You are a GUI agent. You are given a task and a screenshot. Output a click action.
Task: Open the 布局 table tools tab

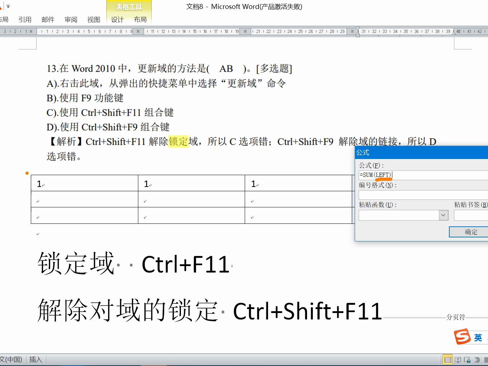(x=140, y=19)
